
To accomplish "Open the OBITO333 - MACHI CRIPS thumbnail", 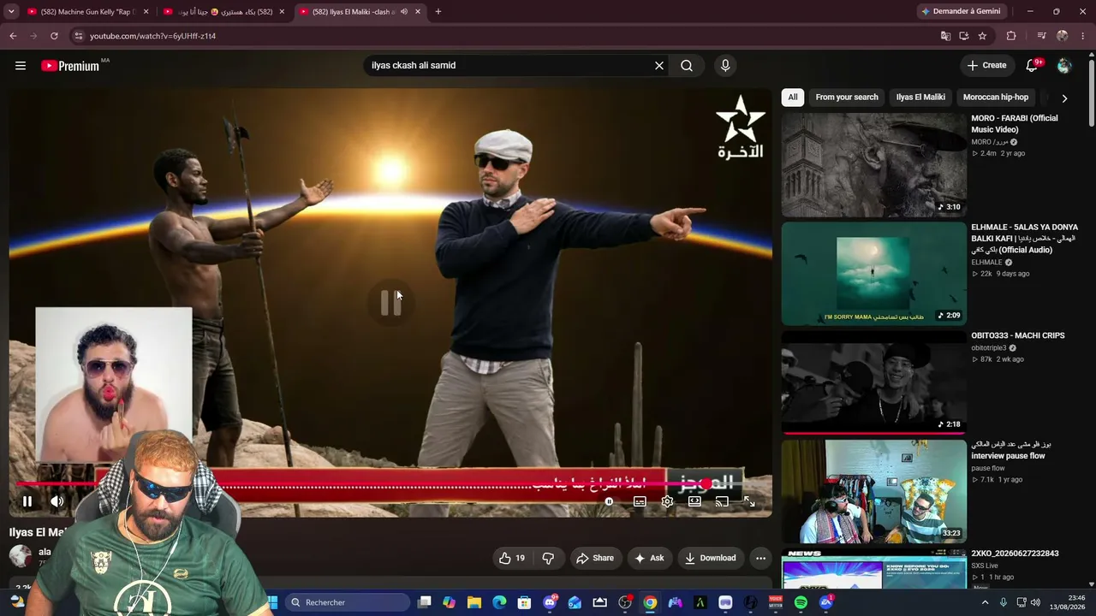I will point(874,382).
